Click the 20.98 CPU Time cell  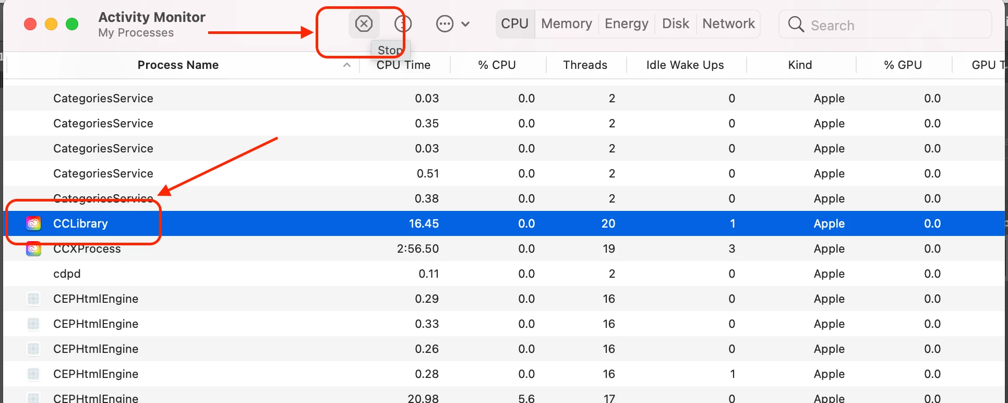point(423,398)
